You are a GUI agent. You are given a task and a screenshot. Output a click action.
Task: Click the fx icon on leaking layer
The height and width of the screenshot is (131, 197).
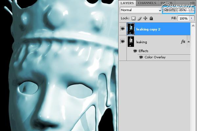point(183,42)
